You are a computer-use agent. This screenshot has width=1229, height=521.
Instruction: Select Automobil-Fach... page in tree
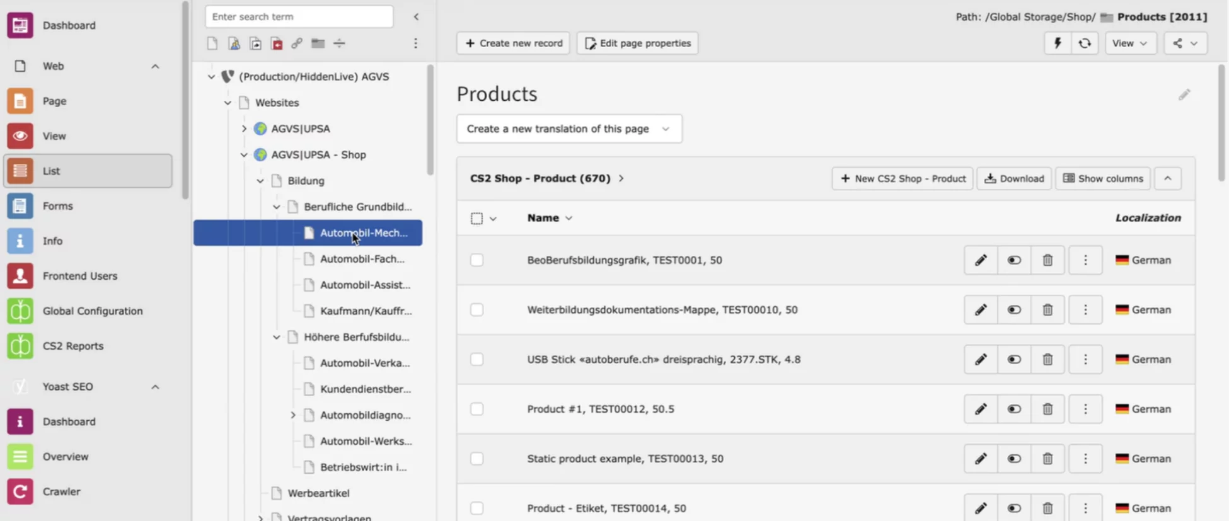pos(362,259)
